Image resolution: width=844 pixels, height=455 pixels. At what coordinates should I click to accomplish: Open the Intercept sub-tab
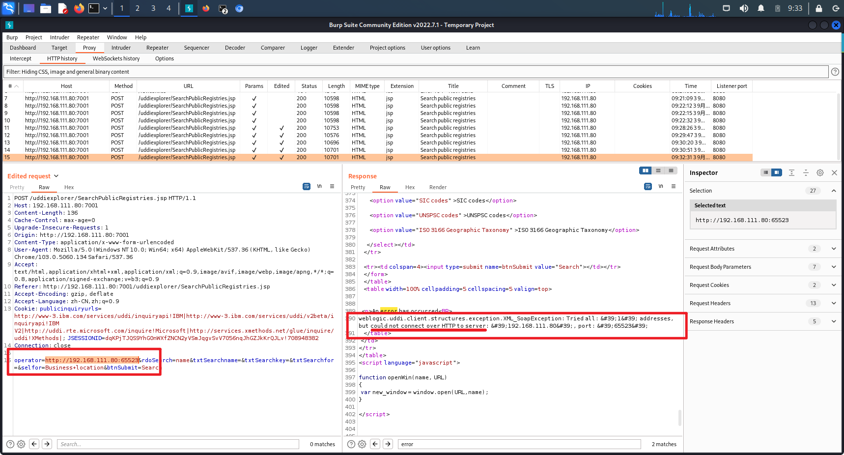21,58
